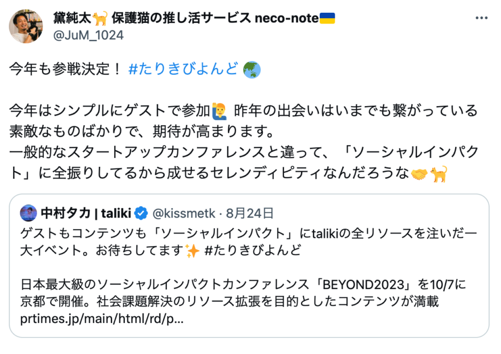Open the #たりきびよんど hashtag inside quoted tweet
The width and height of the screenshot is (501, 354).
253,250
